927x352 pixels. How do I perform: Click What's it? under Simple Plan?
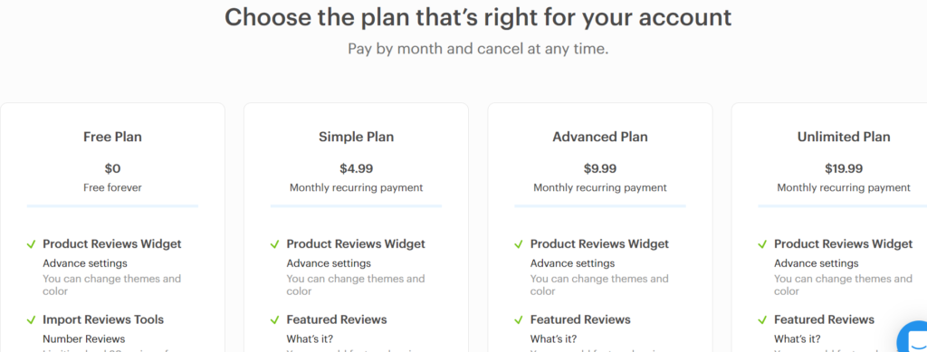[x=310, y=339]
